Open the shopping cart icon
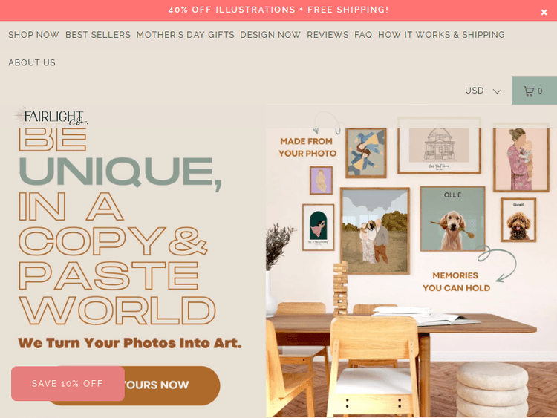The height and width of the screenshot is (418, 557). (534, 91)
